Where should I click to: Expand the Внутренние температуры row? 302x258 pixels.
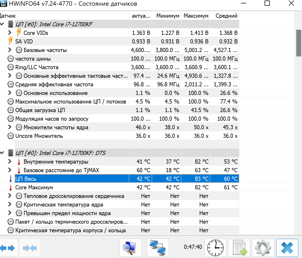click(x=10, y=161)
